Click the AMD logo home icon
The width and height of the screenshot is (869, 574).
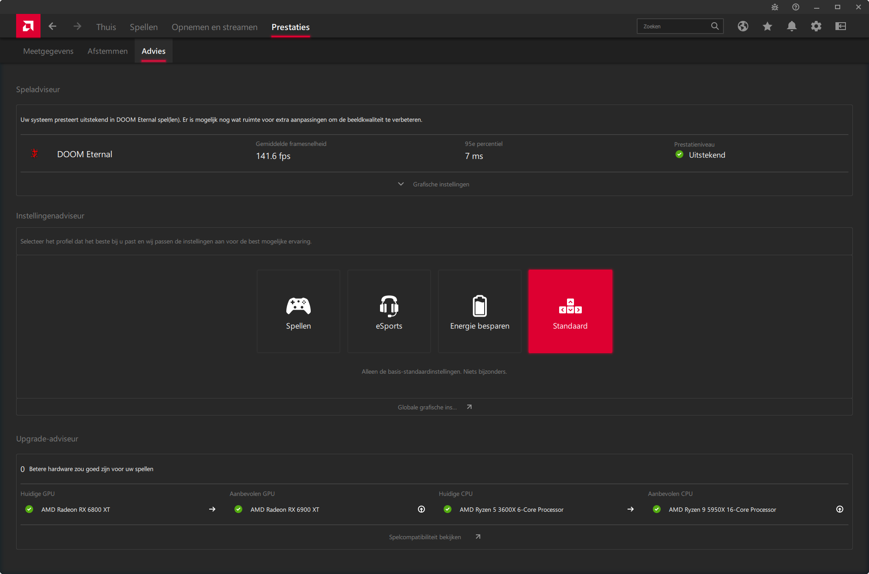[28, 26]
